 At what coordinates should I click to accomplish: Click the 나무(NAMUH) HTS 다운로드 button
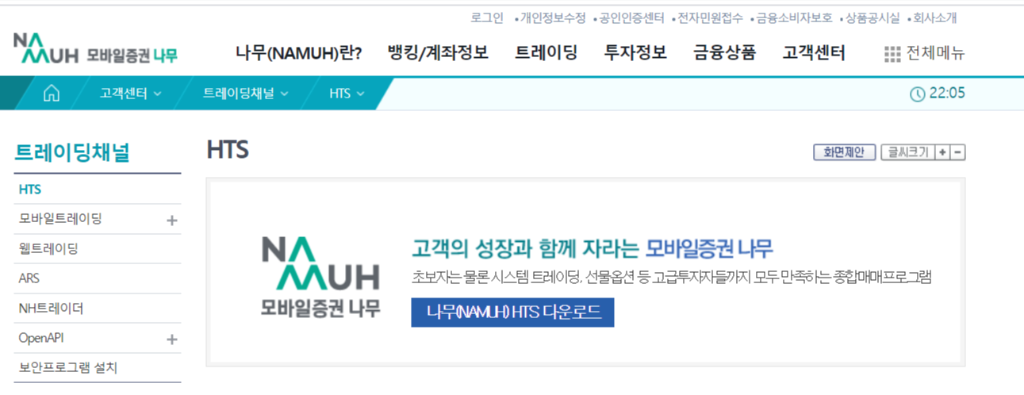[512, 313]
